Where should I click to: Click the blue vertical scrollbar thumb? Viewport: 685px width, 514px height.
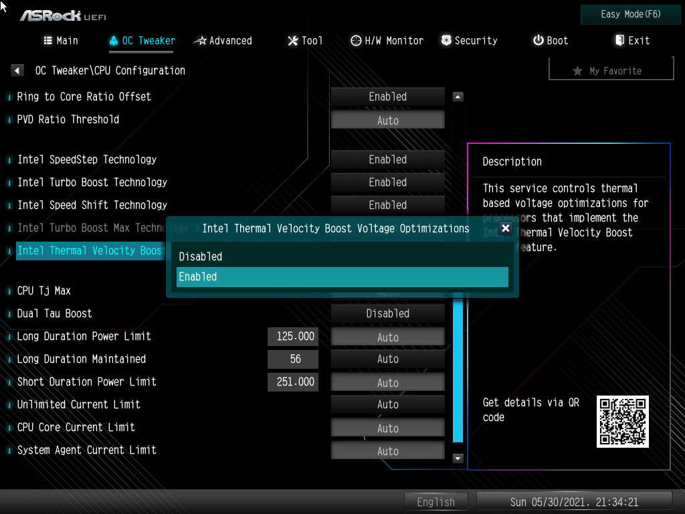click(x=458, y=369)
